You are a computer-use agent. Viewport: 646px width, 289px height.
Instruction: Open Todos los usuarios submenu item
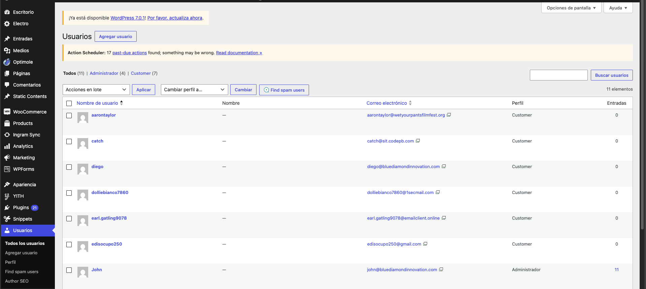tap(25, 243)
